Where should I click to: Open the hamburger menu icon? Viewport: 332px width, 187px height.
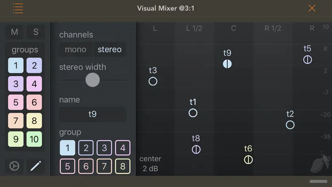18,8
